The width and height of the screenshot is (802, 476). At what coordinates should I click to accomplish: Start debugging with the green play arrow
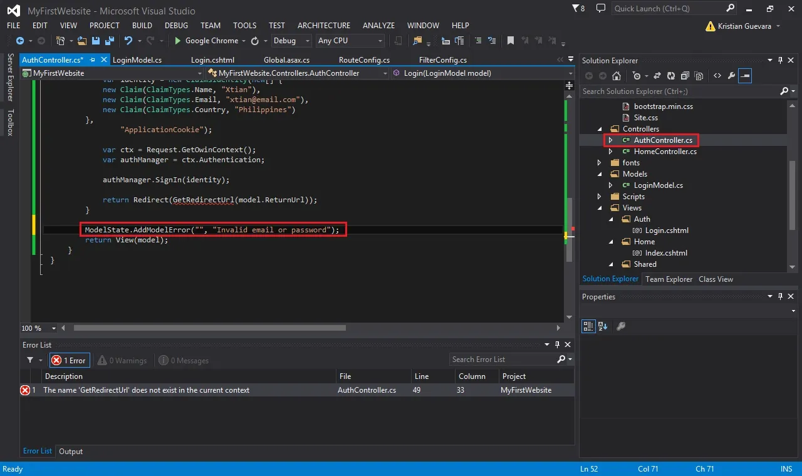click(x=178, y=41)
